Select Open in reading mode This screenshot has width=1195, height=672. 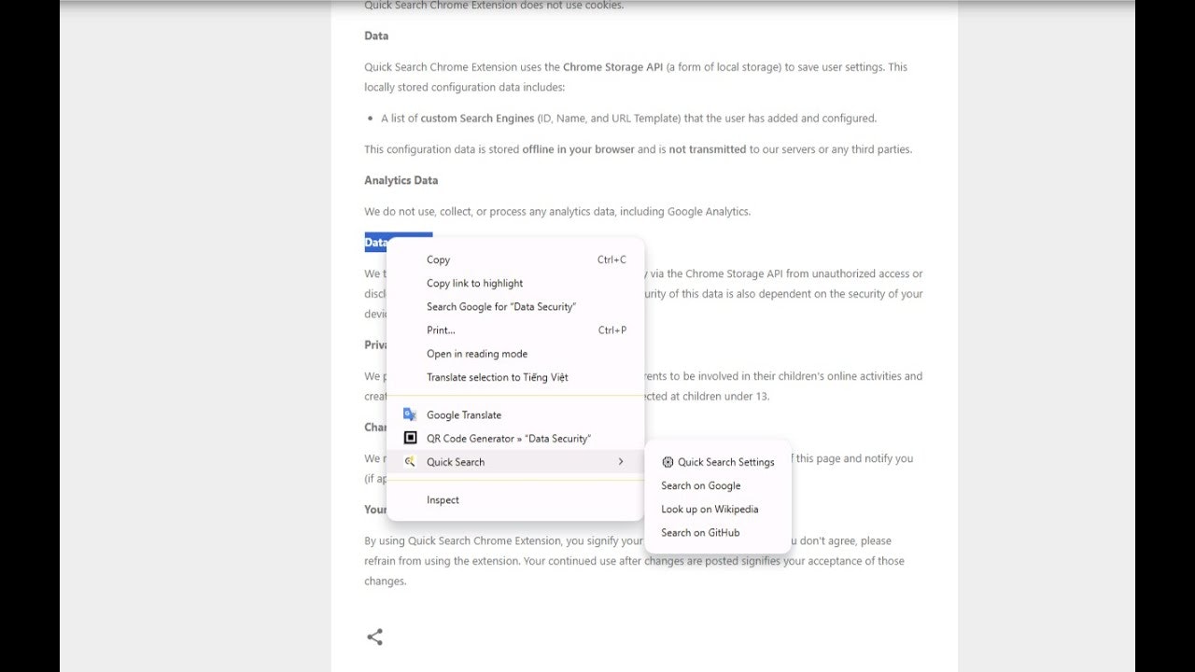(x=515, y=354)
